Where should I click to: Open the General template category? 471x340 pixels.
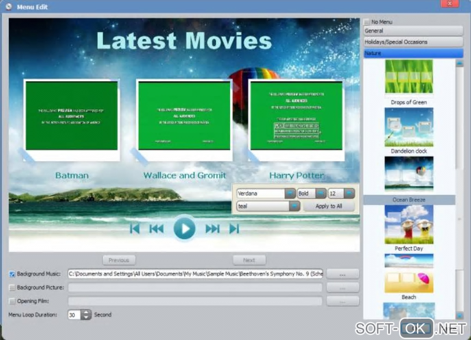coord(413,31)
